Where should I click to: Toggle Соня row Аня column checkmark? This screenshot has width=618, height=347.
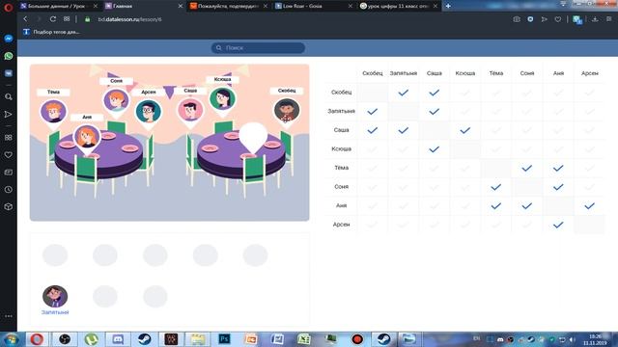pyautogui.click(x=558, y=187)
